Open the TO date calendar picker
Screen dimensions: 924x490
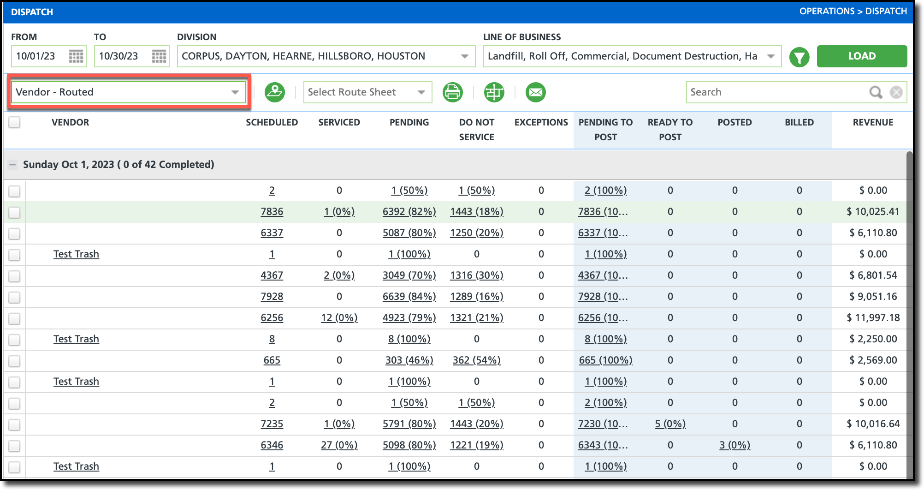(x=159, y=56)
